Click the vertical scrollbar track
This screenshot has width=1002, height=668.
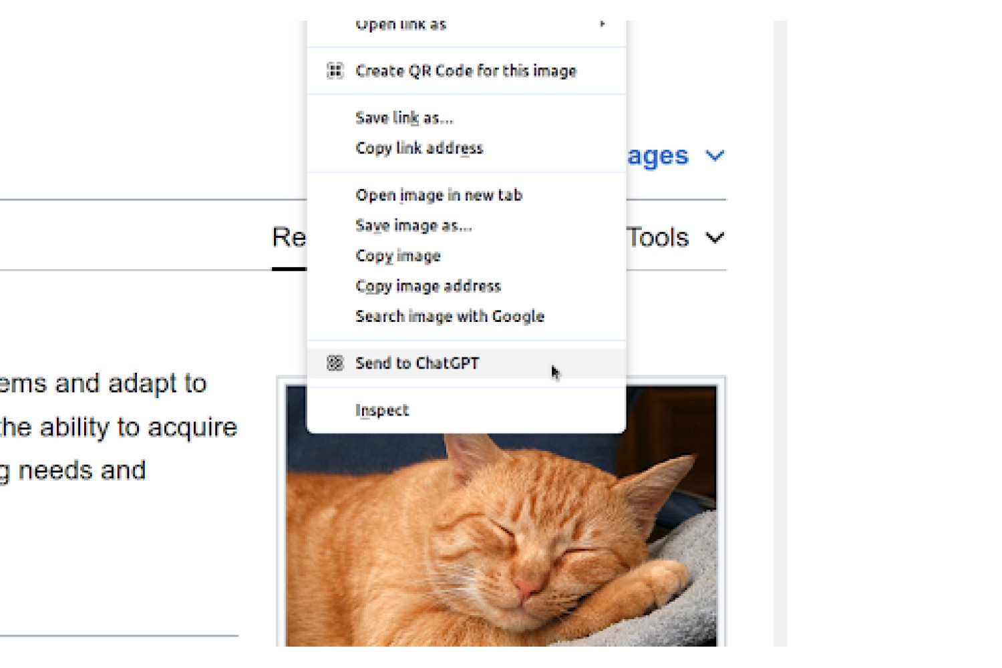780,334
